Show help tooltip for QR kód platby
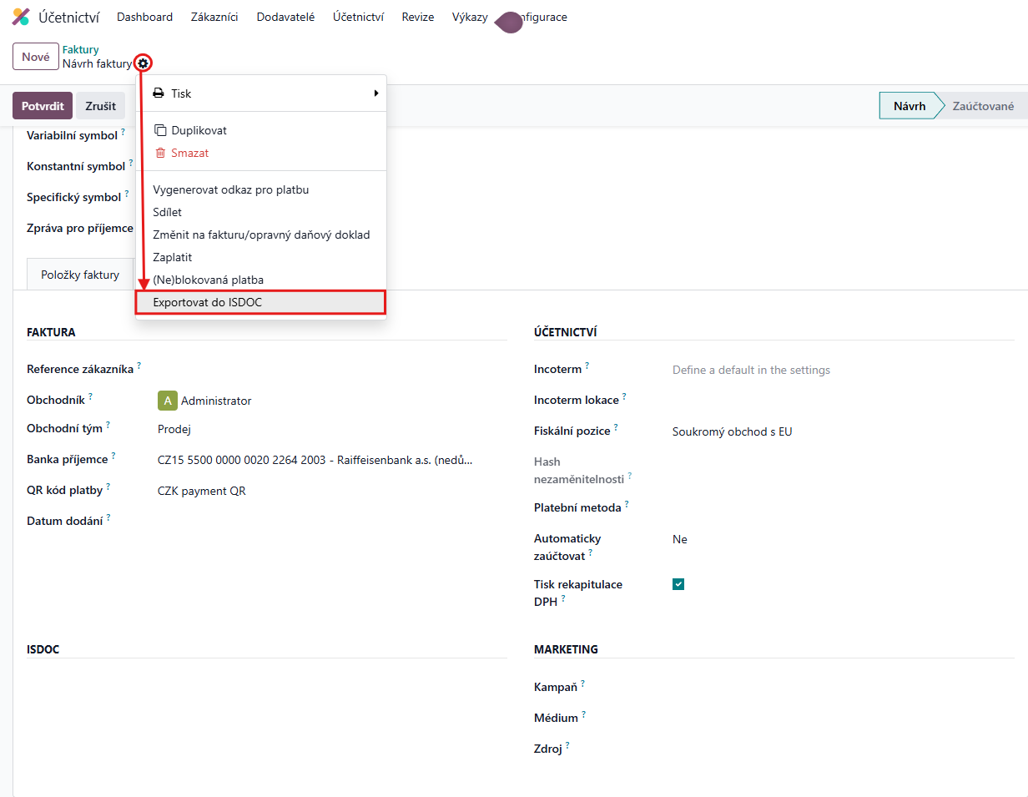This screenshot has width=1028, height=797. pyautogui.click(x=108, y=487)
